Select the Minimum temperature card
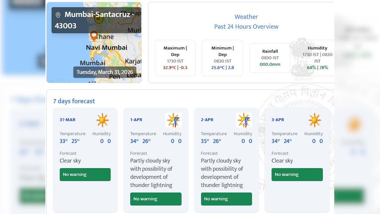This screenshot has width=380, height=214. pyautogui.click(x=222, y=58)
